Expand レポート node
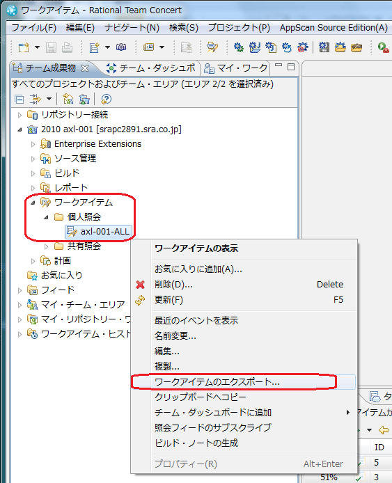 (33, 188)
